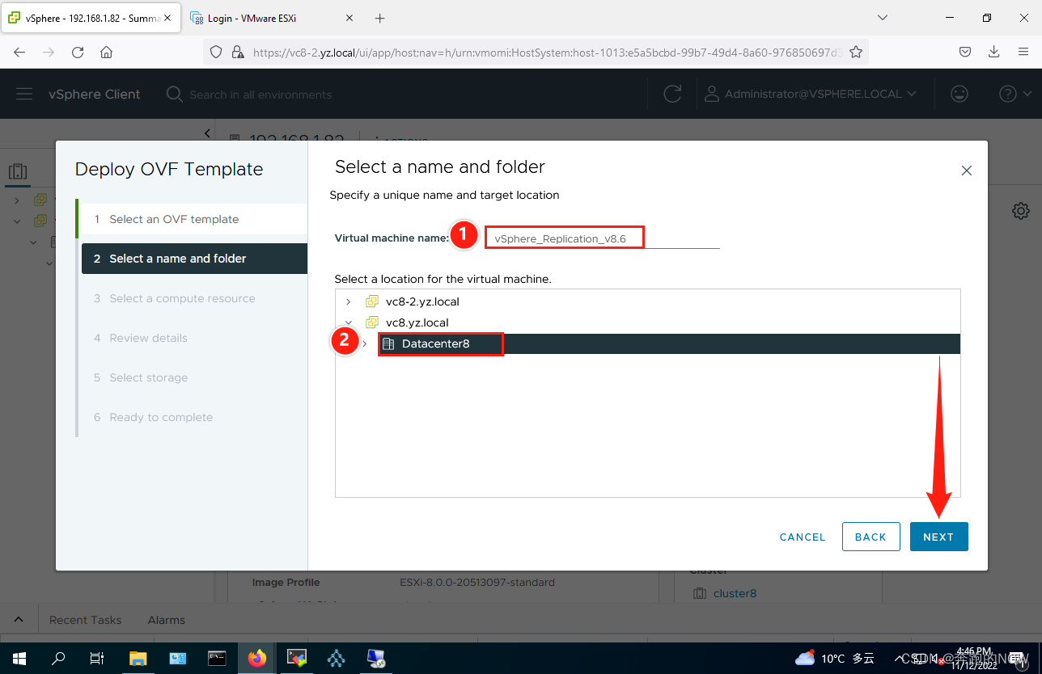
Task: Select the Datacenter8 row
Action: tap(647, 343)
